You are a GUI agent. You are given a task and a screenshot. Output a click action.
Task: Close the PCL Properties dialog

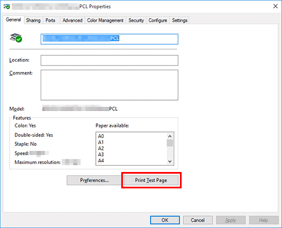click(x=275, y=6)
